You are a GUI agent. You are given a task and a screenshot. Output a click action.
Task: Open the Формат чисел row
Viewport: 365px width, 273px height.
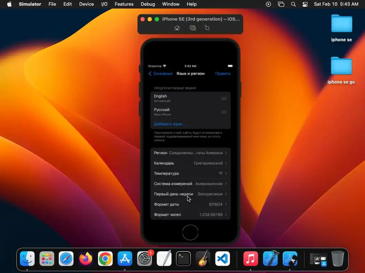click(190, 214)
